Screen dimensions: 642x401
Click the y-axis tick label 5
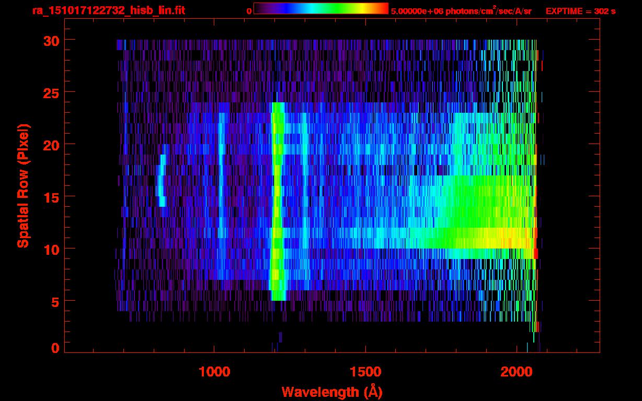(x=54, y=301)
